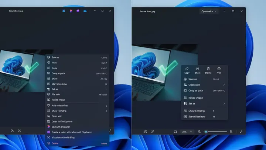Select Copy as path in the left context menu
Screen dimensions: 266x150
coord(77,73)
